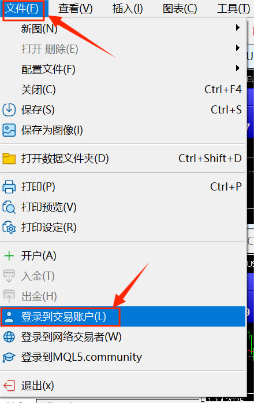The height and width of the screenshot is (403, 254).
Task: Select 打开数据文件夹(D) menu entry
Action: pyautogui.click(x=123, y=158)
